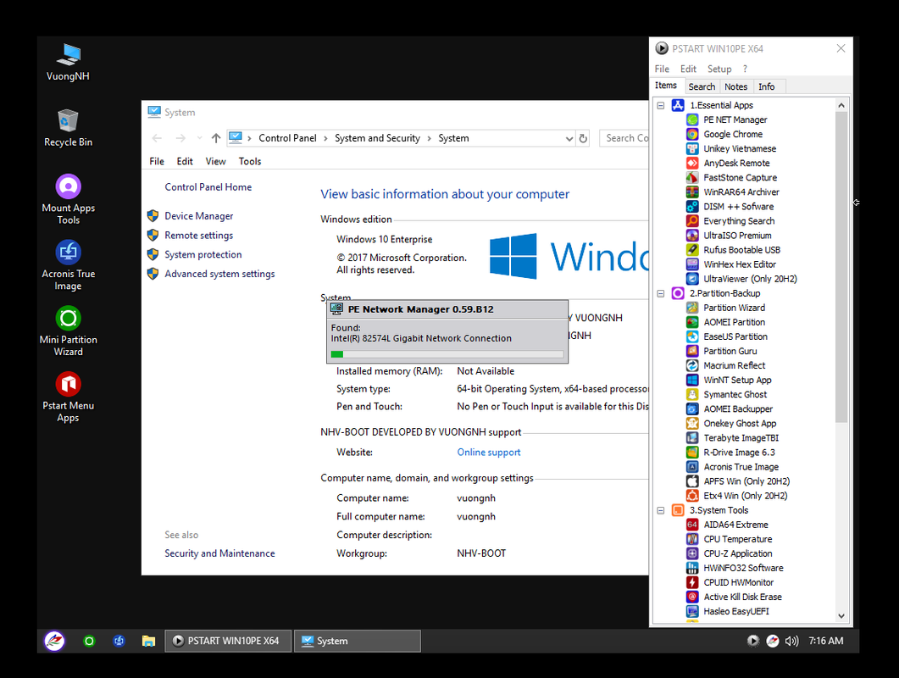Collapse the 2.Partition-Backup group

(x=661, y=294)
